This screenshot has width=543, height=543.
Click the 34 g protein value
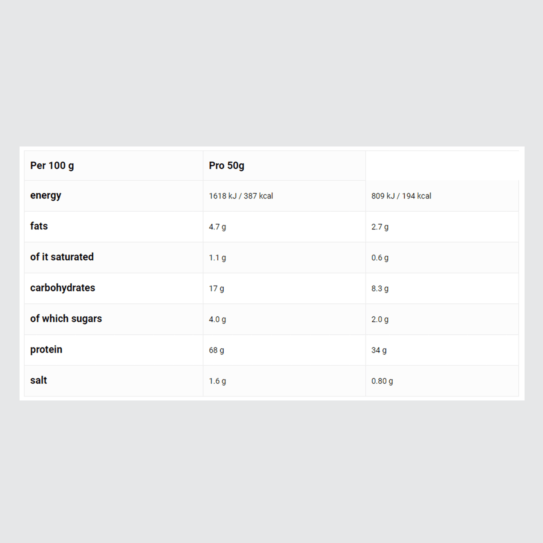[379, 350]
